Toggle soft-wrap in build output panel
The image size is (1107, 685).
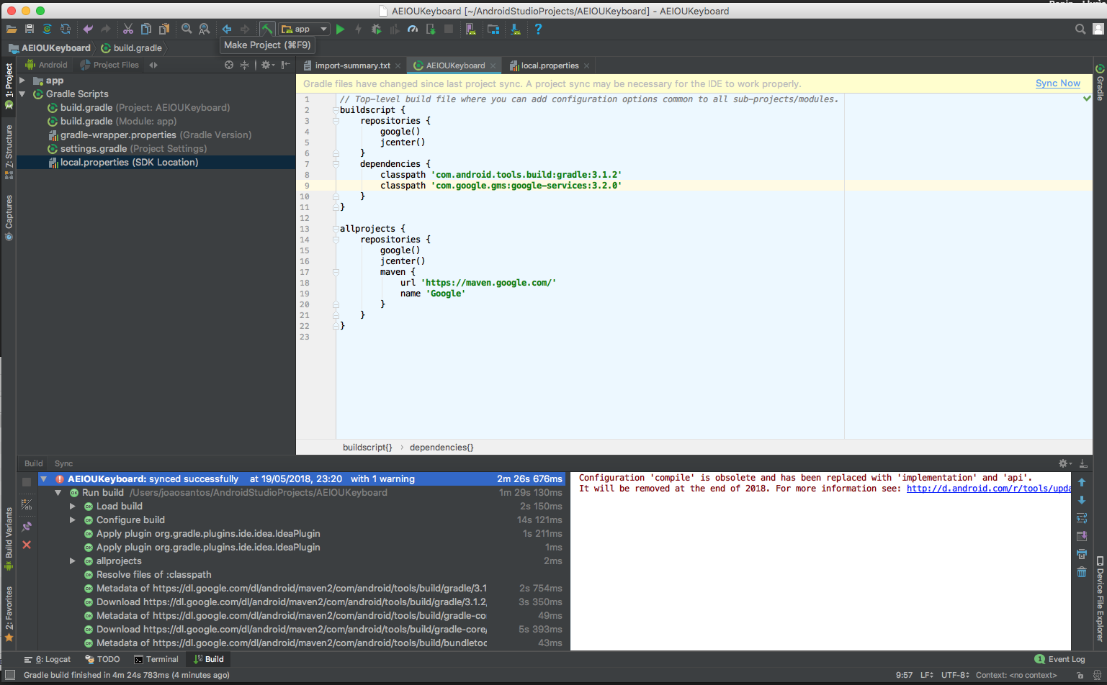(1081, 518)
